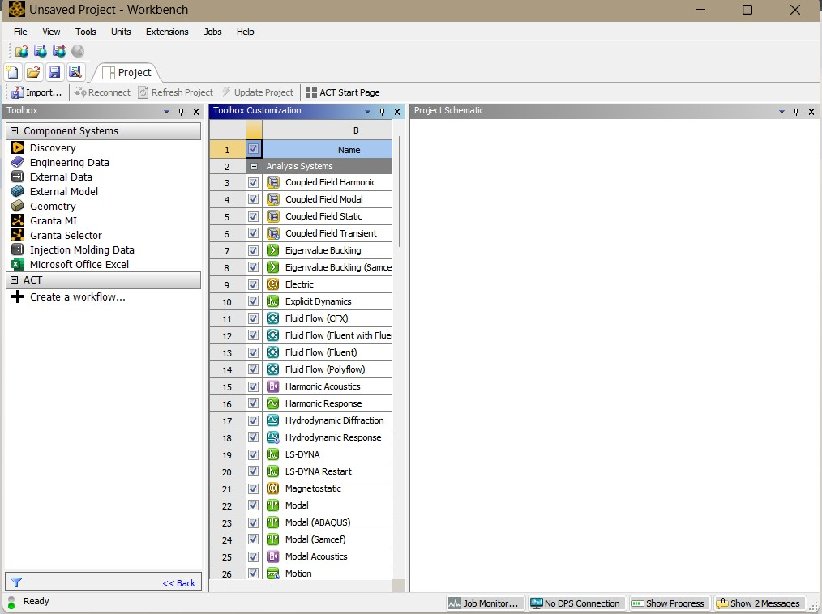Collapse the Component Systems group

click(14, 131)
